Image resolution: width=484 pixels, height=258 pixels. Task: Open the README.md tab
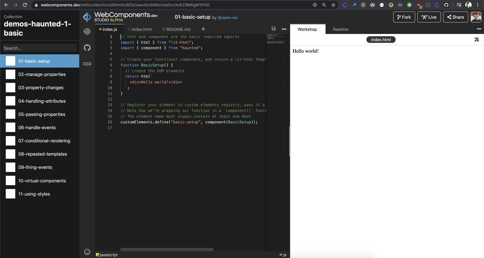[176, 29]
